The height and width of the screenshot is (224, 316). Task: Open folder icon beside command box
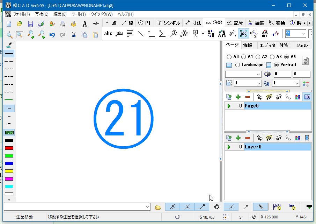click(158, 207)
